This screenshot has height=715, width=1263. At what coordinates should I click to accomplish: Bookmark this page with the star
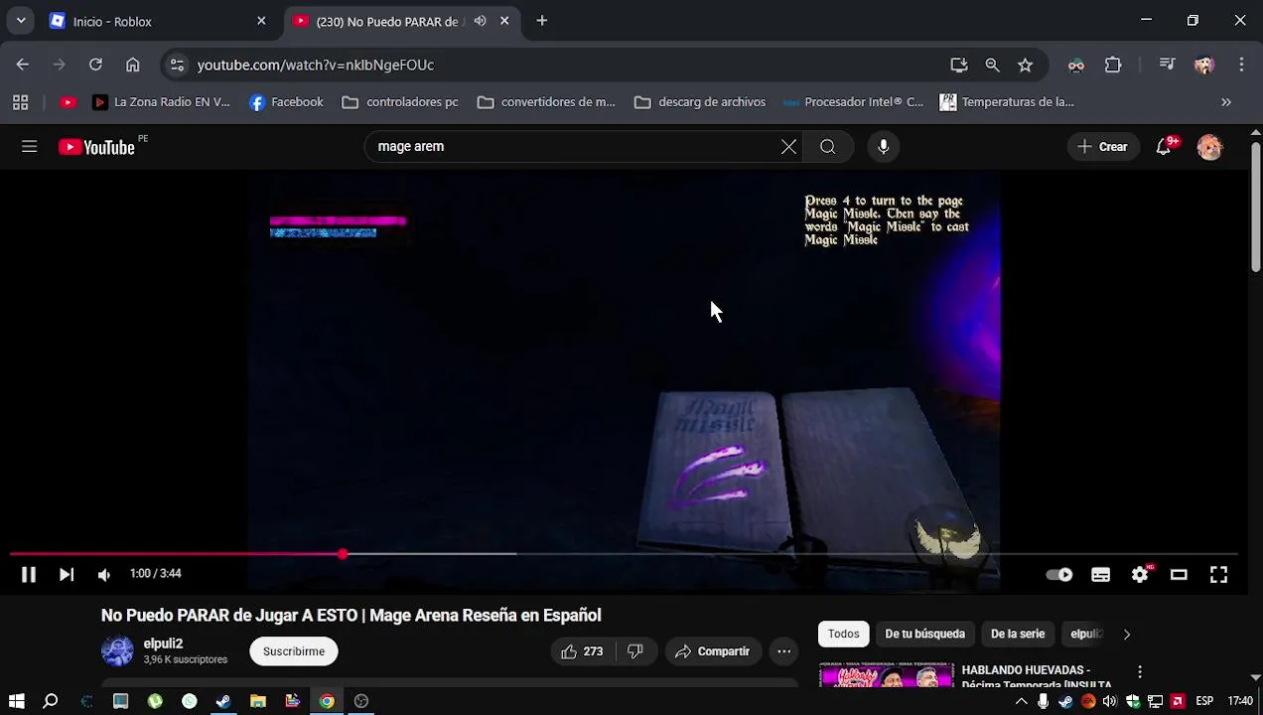coord(1025,65)
